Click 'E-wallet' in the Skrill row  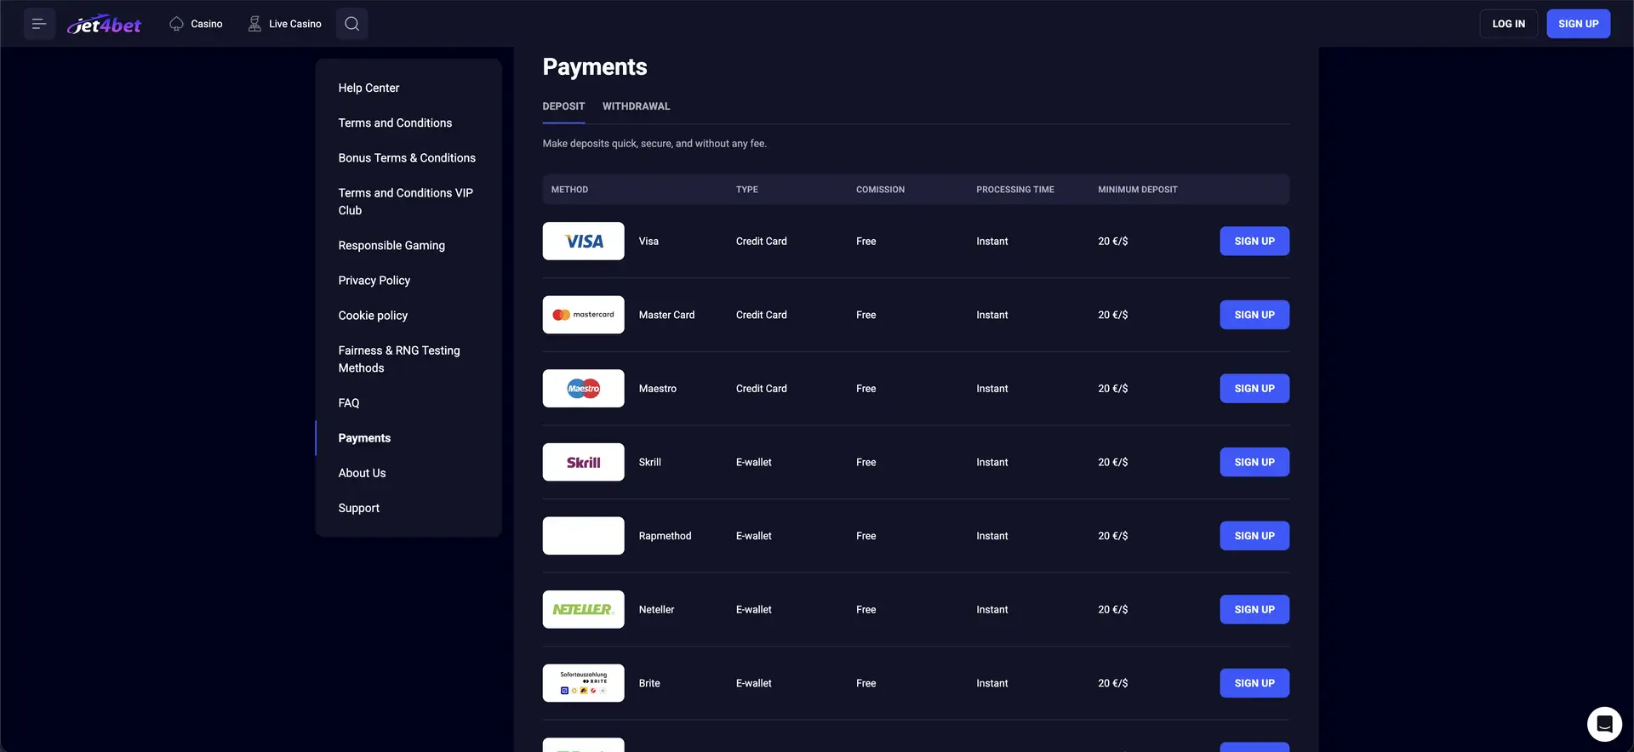(x=753, y=462)
